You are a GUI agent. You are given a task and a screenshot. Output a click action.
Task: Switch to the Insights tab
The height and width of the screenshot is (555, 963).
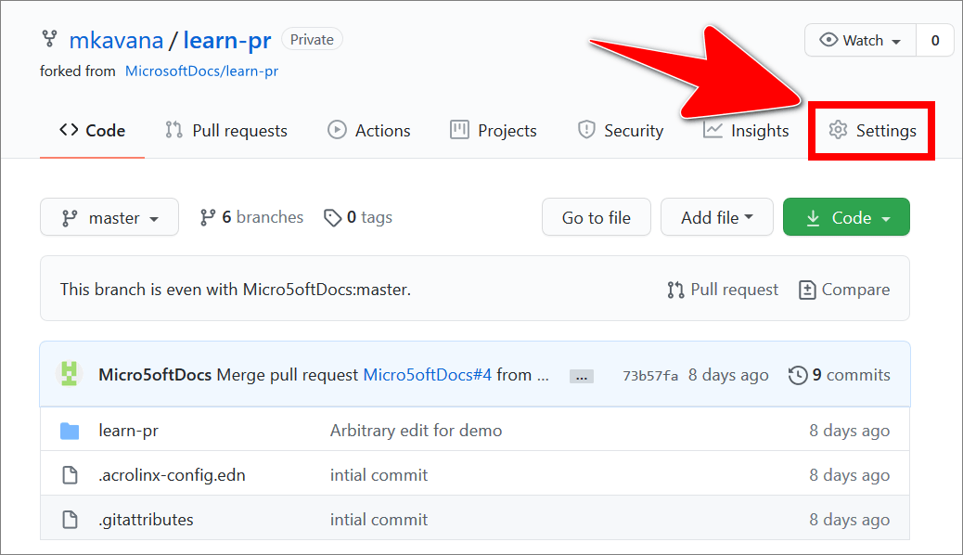(746, 130)
